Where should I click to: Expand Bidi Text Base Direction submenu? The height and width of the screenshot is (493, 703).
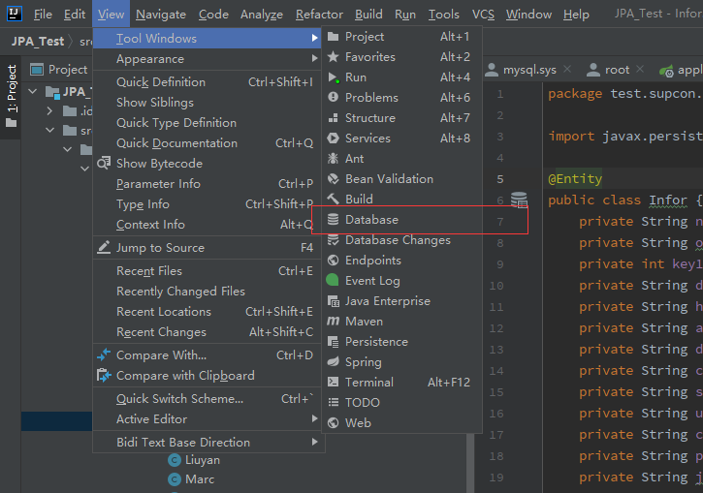207,443
